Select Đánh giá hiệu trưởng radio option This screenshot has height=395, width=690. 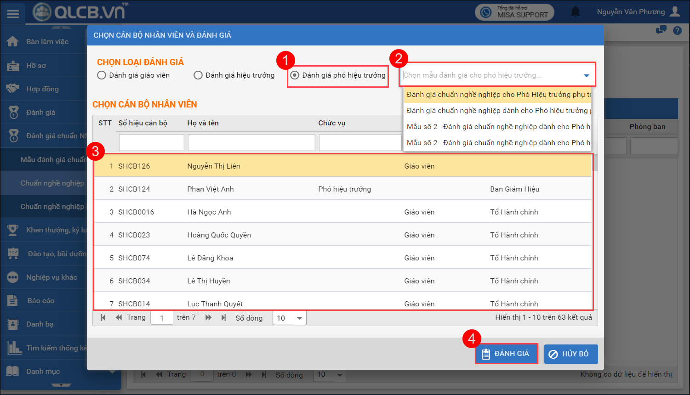coord(198,75)
